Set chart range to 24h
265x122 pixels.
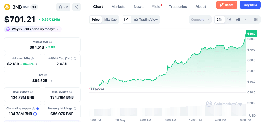coord(219,19)
